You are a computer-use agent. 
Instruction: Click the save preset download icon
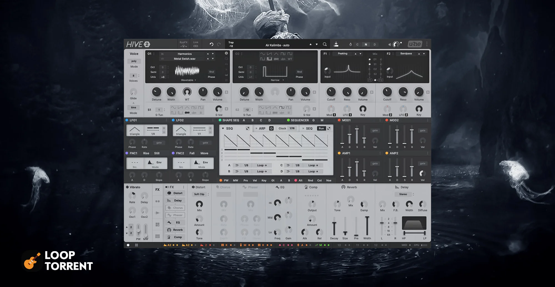pos(336,44)
